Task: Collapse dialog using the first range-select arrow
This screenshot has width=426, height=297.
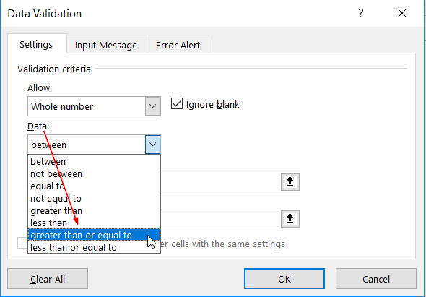Action: [290, 182]
